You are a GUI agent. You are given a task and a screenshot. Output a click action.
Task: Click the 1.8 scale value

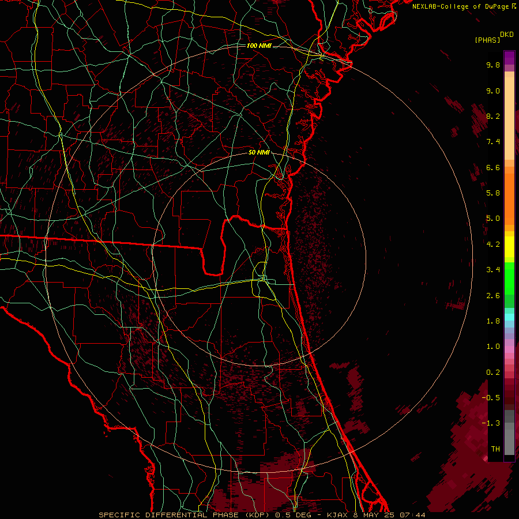coord(493,321)
